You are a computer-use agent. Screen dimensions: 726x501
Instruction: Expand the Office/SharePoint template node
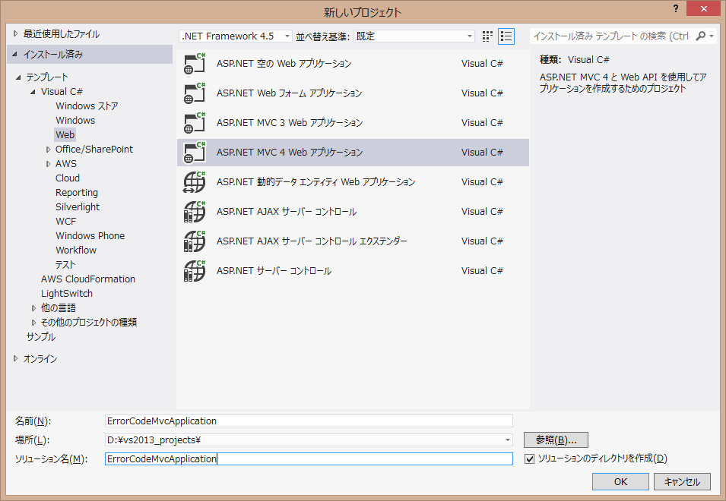(48, 149)
